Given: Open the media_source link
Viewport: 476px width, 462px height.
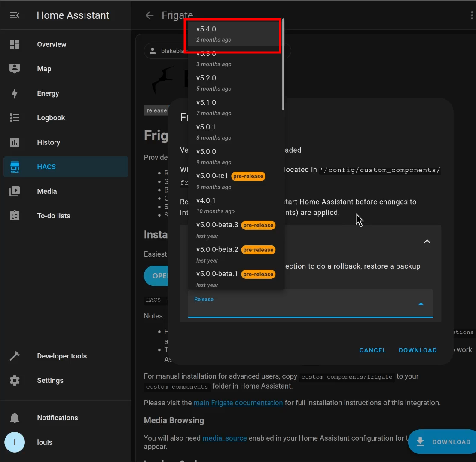Looking at the screenshot, I should 224,438.
